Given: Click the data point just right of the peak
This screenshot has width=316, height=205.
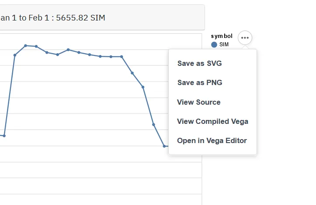Looking at the screenshot, I should (36, 47).
